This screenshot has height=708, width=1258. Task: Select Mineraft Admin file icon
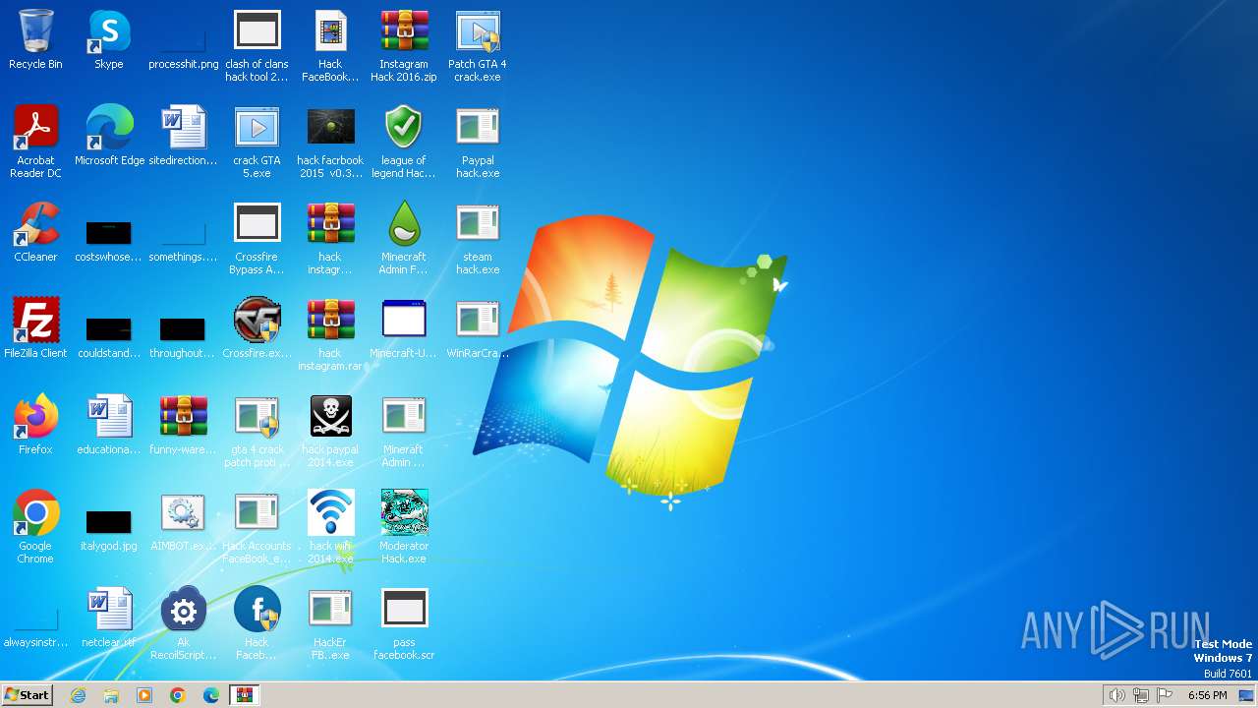click(404, 417)
